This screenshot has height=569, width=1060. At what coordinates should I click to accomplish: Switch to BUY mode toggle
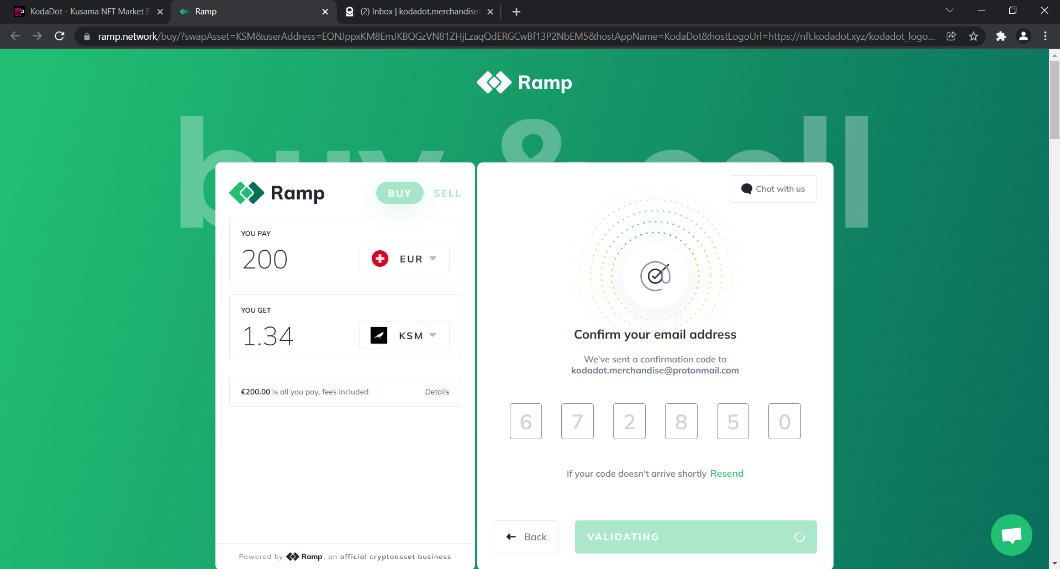pos(399,193)
